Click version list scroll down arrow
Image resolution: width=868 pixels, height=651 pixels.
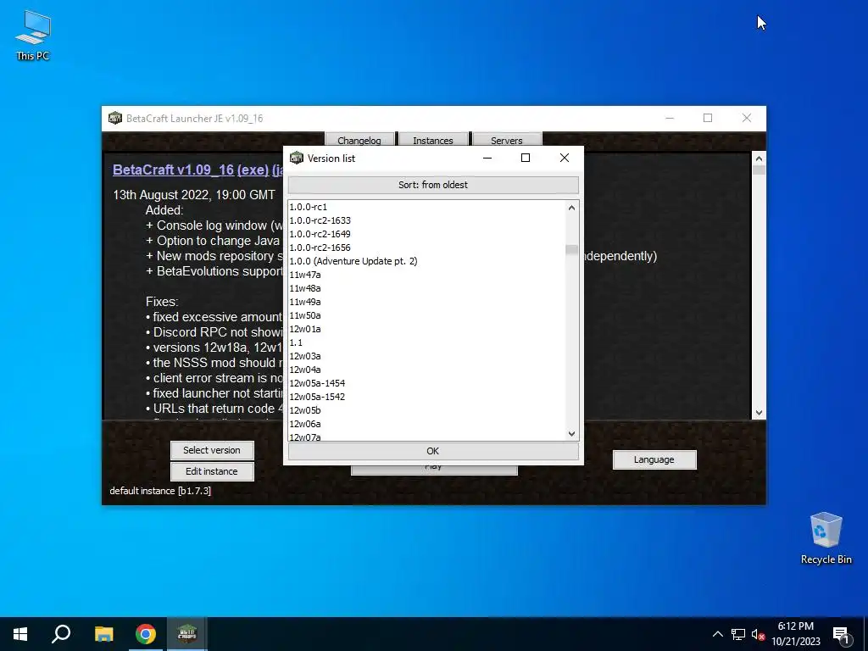(572, 433)
